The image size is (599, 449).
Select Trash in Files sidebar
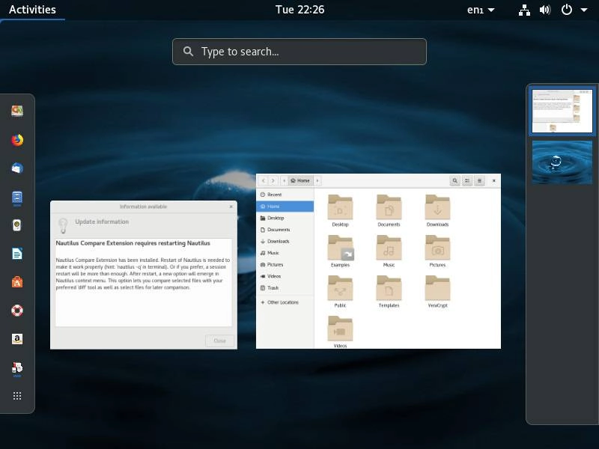coord(285,288)
